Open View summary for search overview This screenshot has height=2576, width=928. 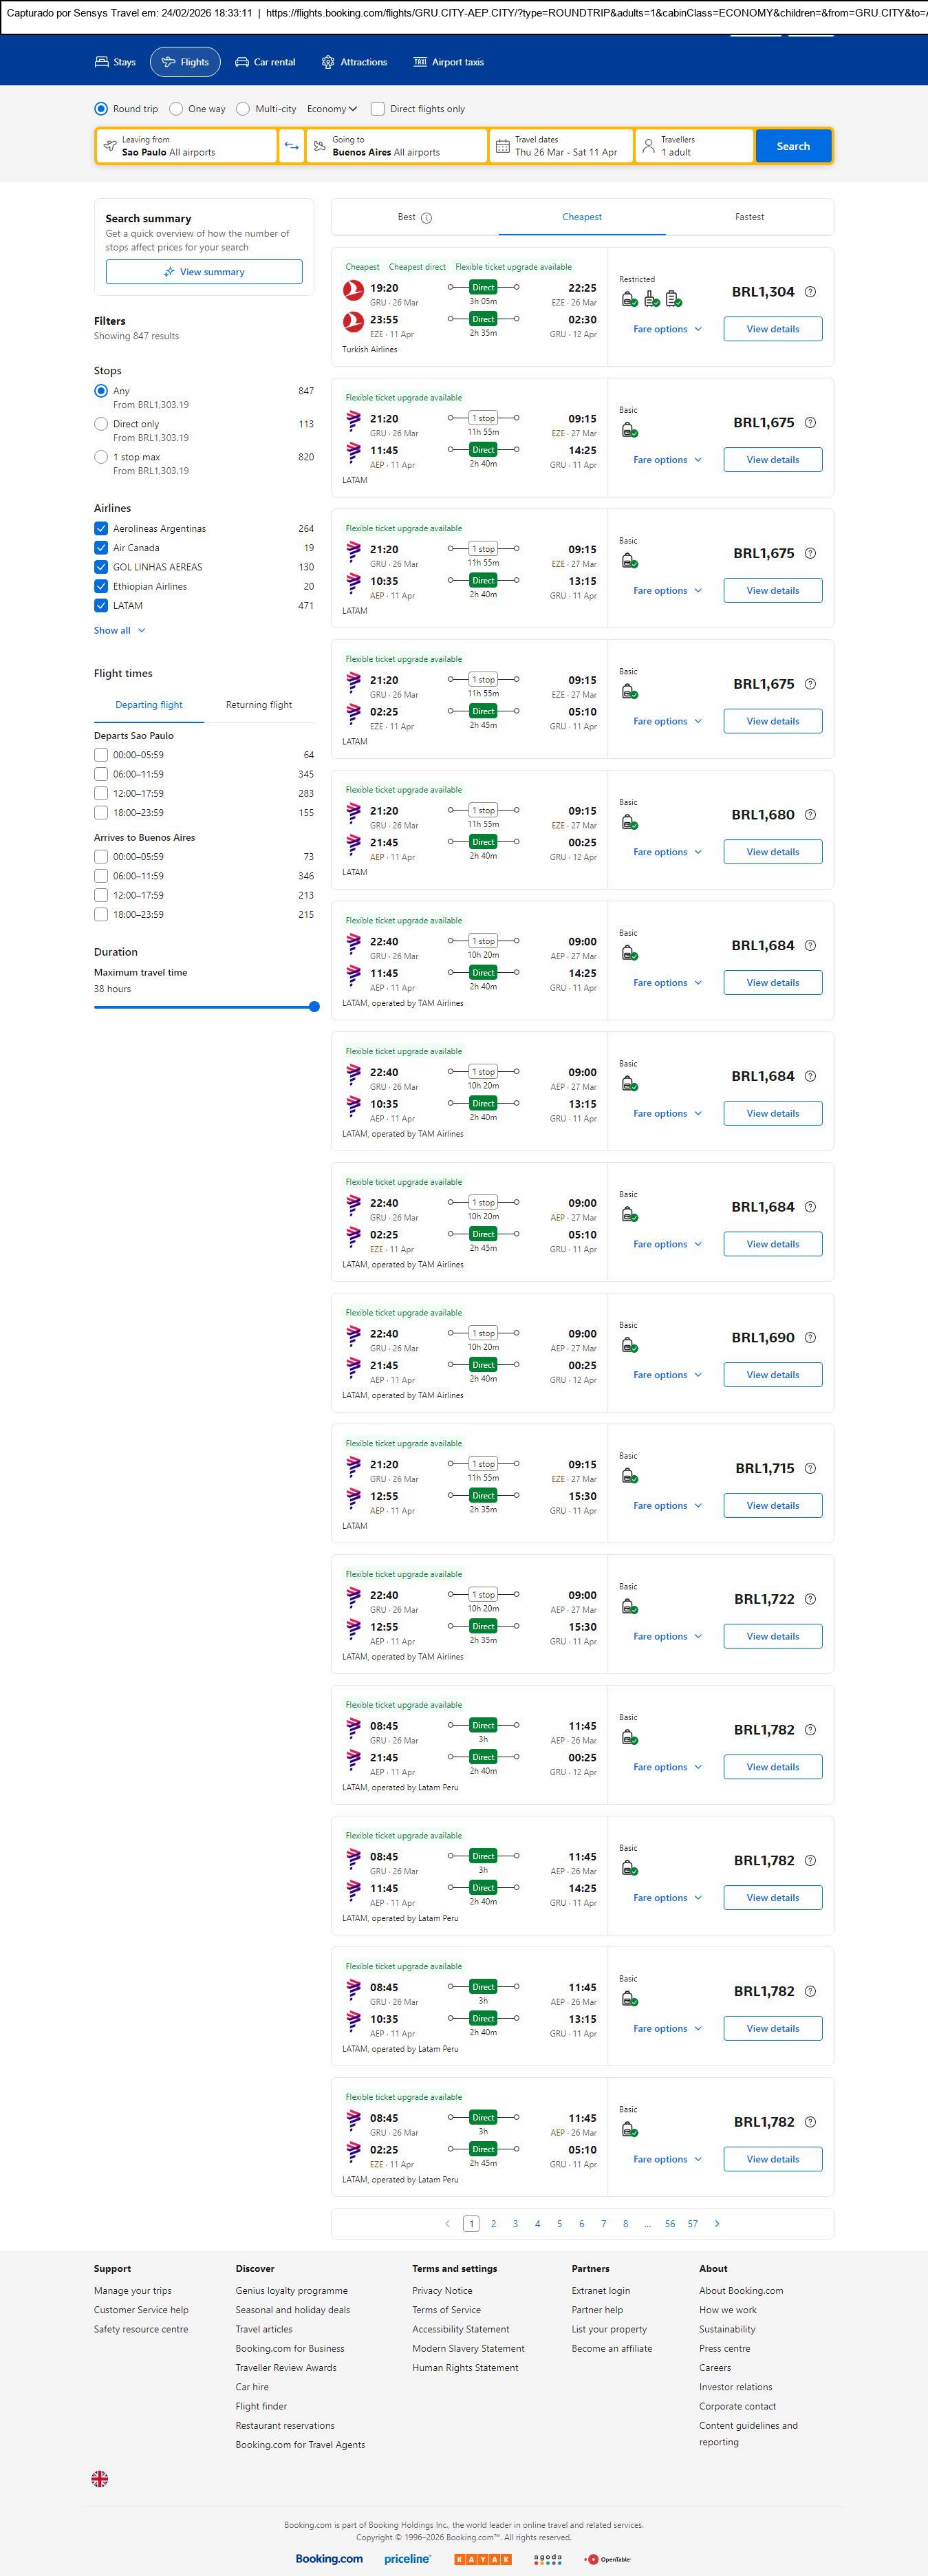(x=204, y=272)
